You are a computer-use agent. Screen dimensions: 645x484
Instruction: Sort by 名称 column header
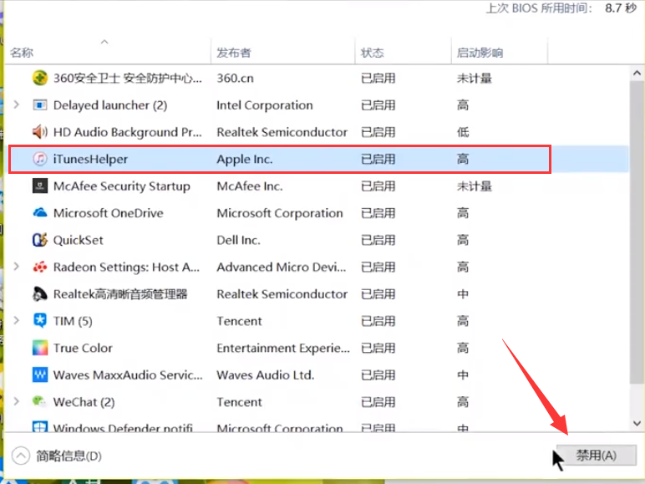[x=22, y=53]
